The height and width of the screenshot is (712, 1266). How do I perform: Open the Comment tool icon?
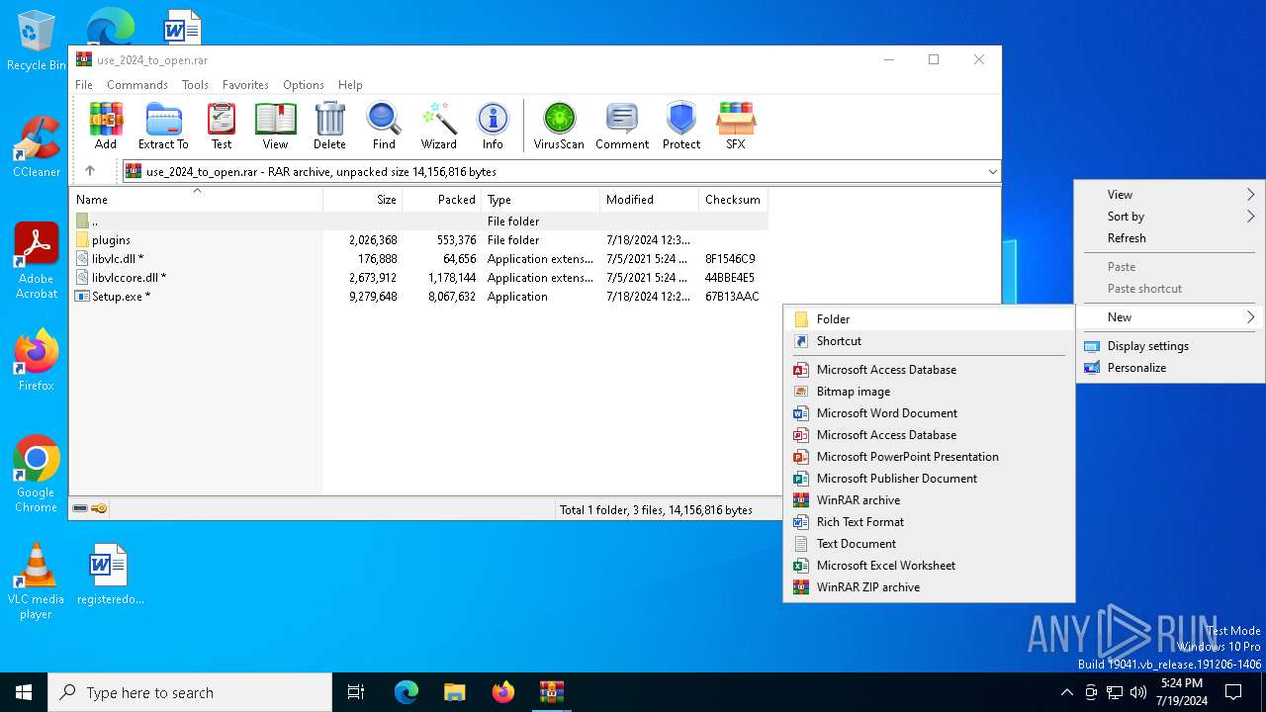pyautogui.click(x=621, y=126)
